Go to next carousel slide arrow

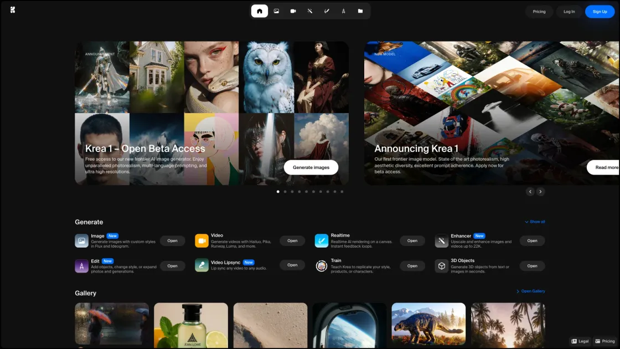tap(540, 192)
